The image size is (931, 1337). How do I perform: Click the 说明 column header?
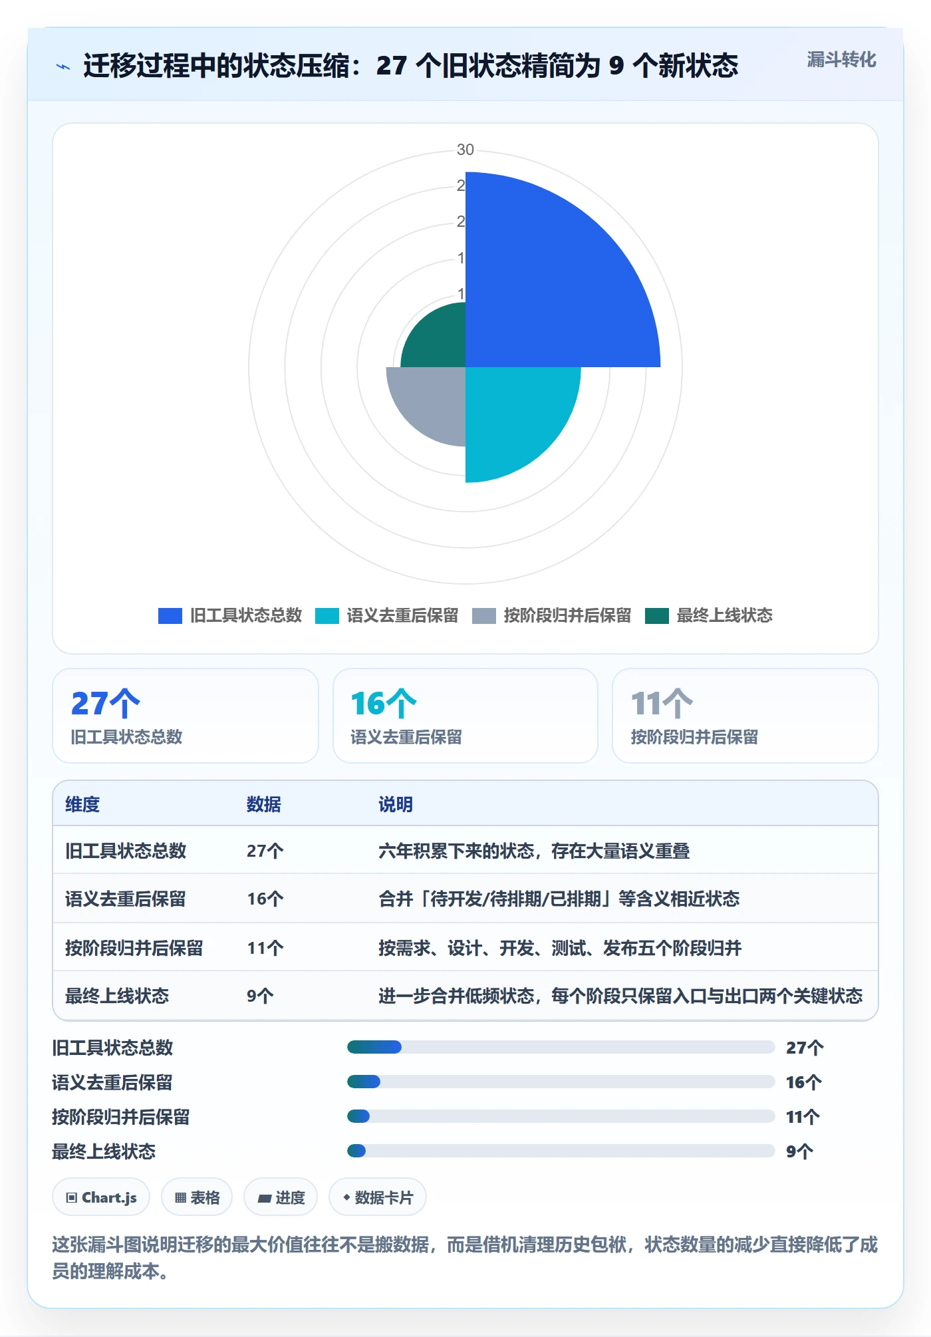pyautogui.click(x=396, y=804)
